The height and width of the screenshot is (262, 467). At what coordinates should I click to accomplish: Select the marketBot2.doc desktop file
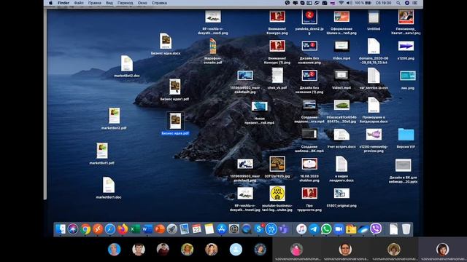click(x=126, y=66)
